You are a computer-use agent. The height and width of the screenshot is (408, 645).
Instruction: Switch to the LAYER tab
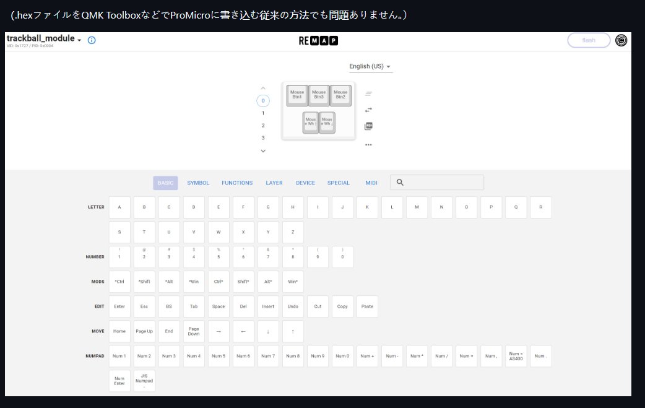tap(274, 183)
